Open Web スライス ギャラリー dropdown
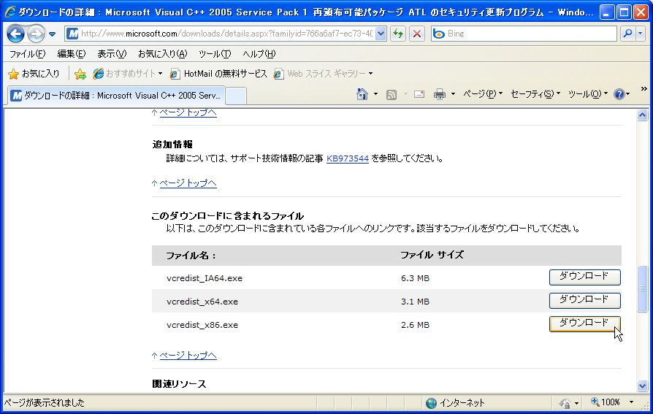Image resolution: width=653 pixels, height=414 pixels. pyautogui.click(x=323, y=74)
